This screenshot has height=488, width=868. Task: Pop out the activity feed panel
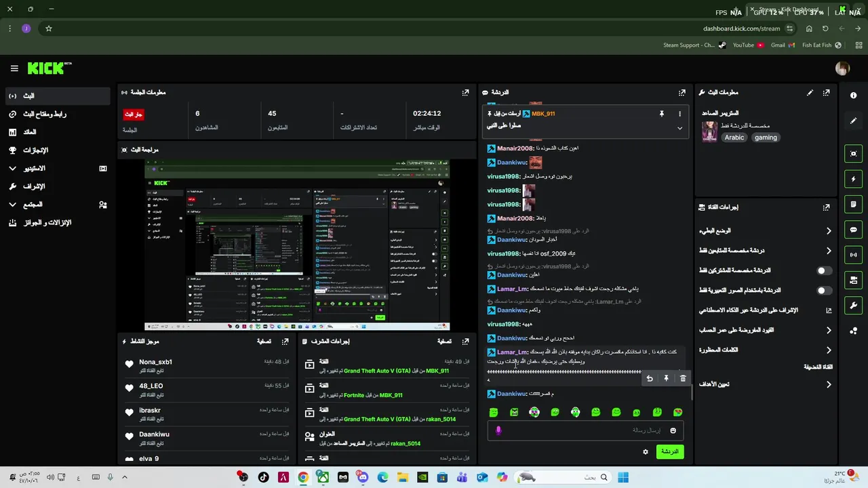point(285,342)
